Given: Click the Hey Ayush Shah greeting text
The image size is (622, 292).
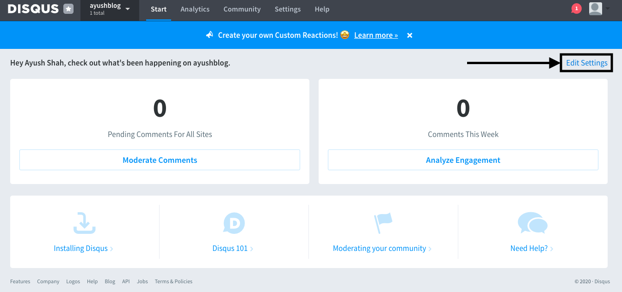Looking at the screenshot, I should 120,63.
